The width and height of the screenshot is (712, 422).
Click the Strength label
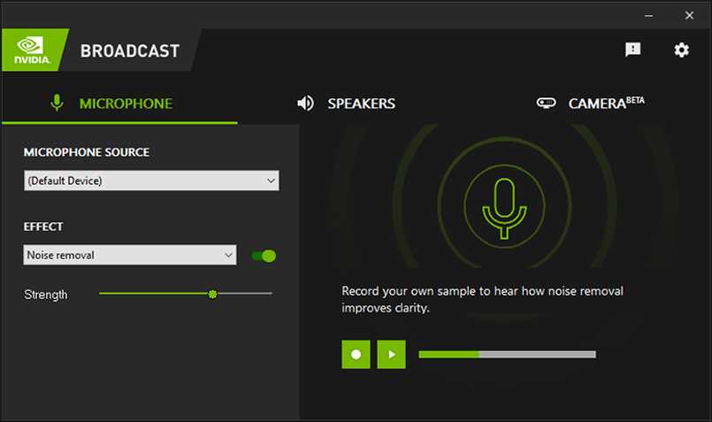[46, 295]
